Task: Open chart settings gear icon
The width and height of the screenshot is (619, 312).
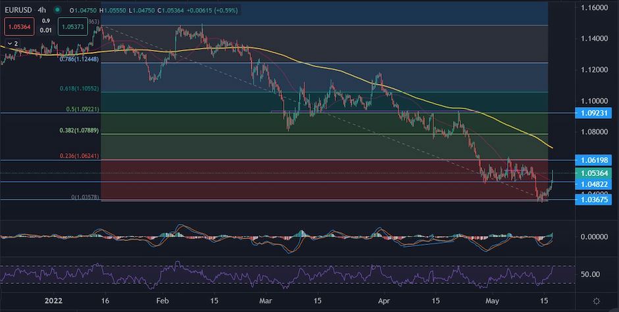Action: pos(597,301)
